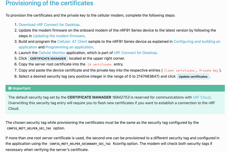Viewport: 228px width, 152px height.
Task: Click the Private key code label
Action: pyautogui.click(x=208, y=70)
